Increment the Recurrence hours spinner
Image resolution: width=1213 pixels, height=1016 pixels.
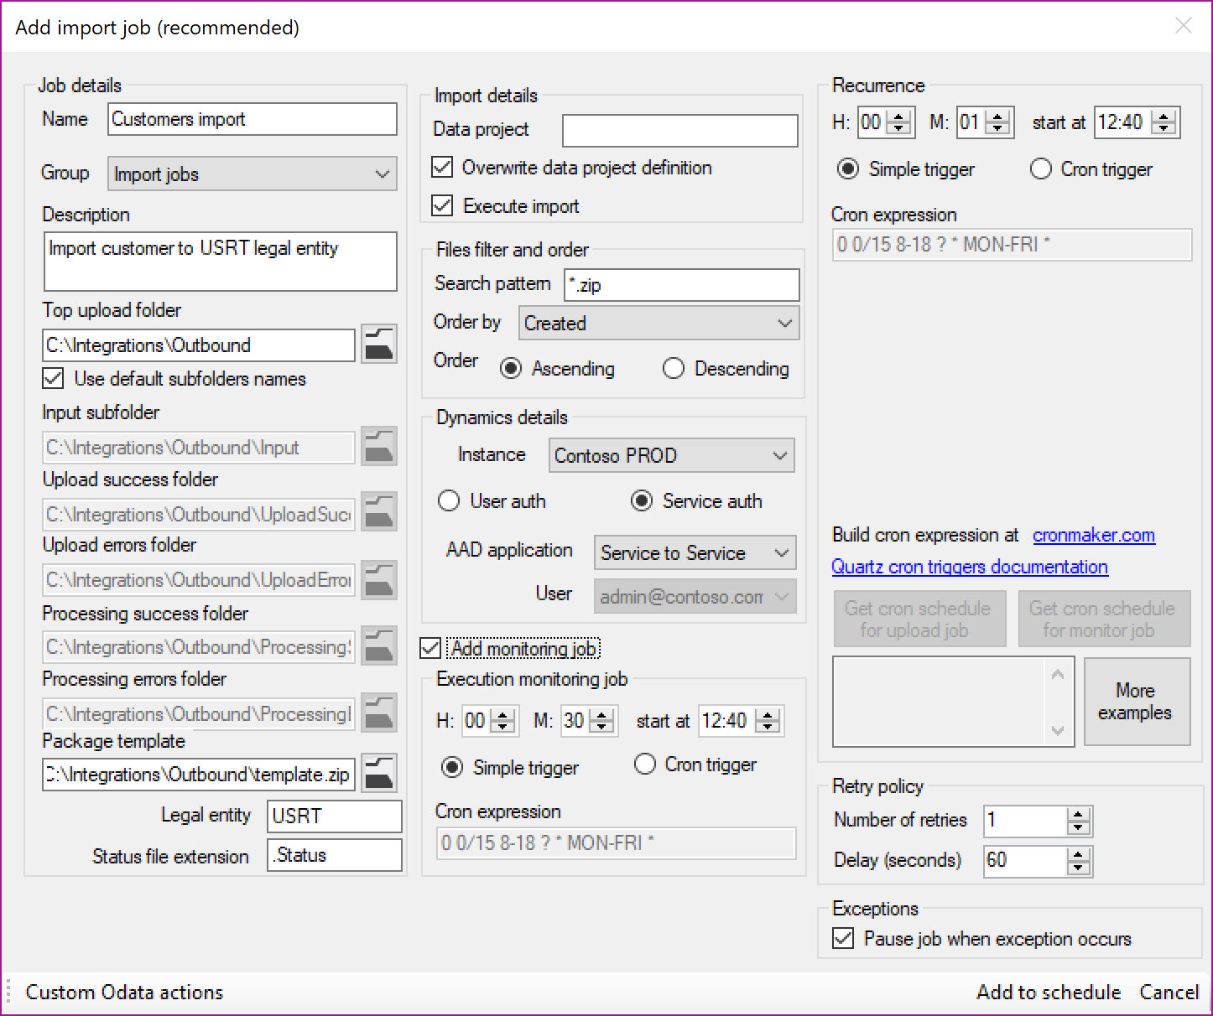(899, 117)
